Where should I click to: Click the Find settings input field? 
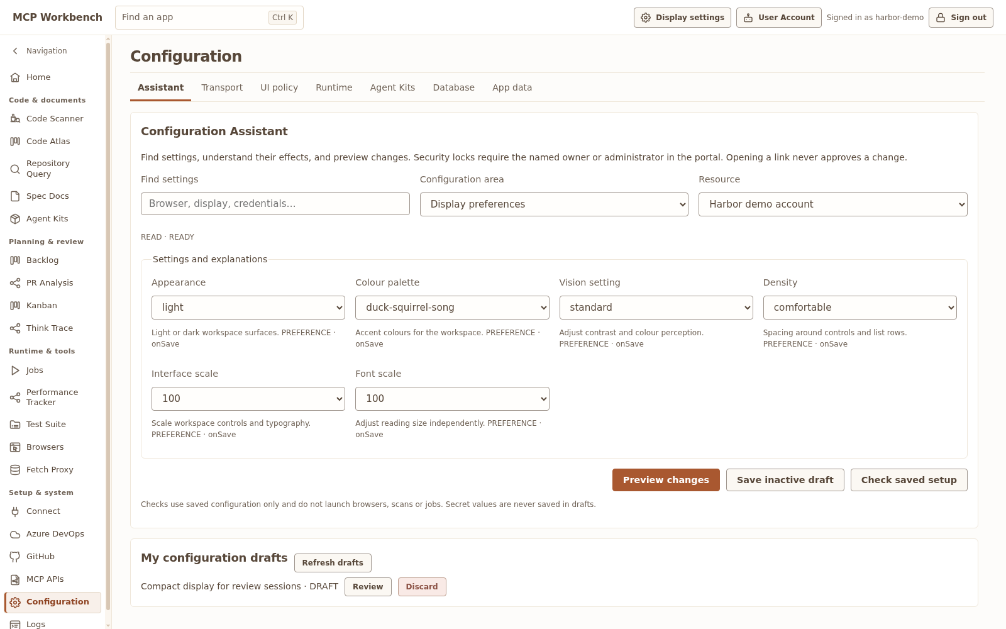275,204
